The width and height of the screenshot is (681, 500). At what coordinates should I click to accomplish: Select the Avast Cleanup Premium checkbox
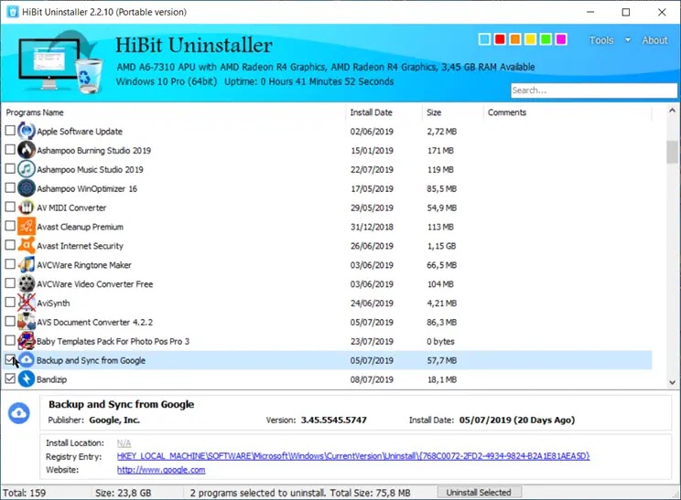click(10, 226)
